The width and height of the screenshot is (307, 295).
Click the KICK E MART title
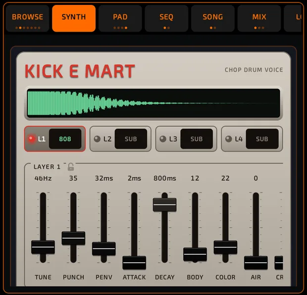(x=80, y=71)
